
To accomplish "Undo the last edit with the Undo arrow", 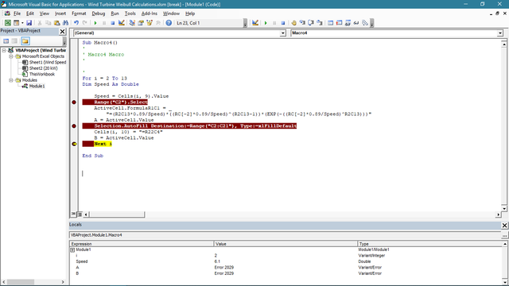I will 76,23.
